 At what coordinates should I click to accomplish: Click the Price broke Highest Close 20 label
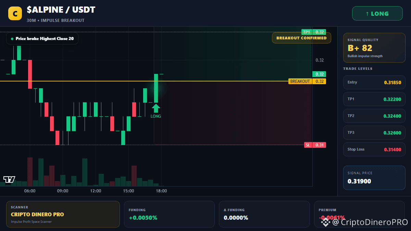tap(42, 39)
